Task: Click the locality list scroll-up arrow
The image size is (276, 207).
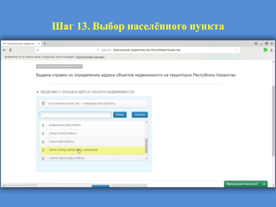Action: (146, 122)
